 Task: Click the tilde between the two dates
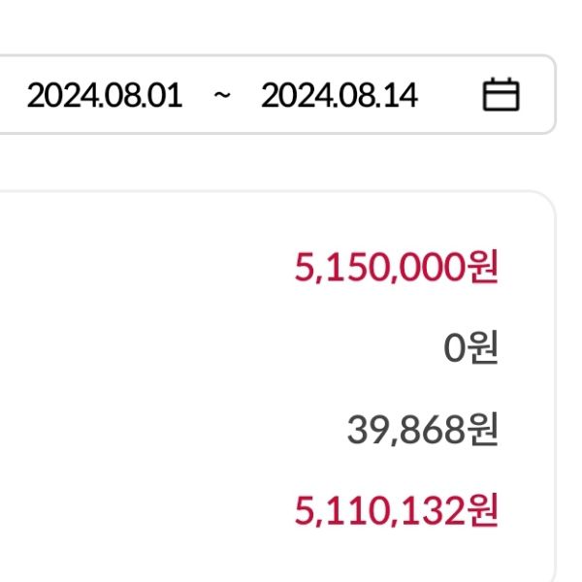222,96
